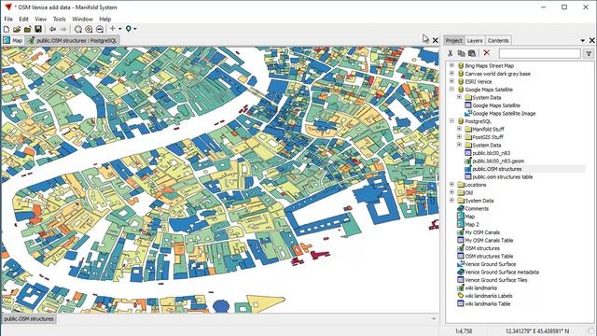597x336 pixels.
Task: Click the plus tool icon
Action: [113, 29]
